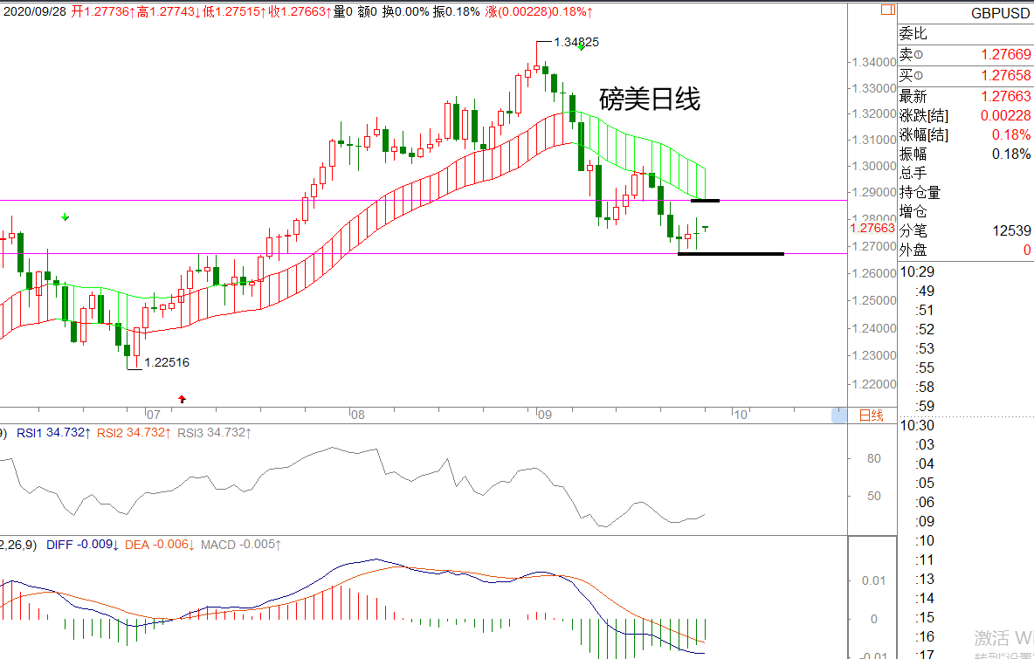Click the 10 month marker on time axis
This screenshot has height=659, width=1034.
pos(741,415)
